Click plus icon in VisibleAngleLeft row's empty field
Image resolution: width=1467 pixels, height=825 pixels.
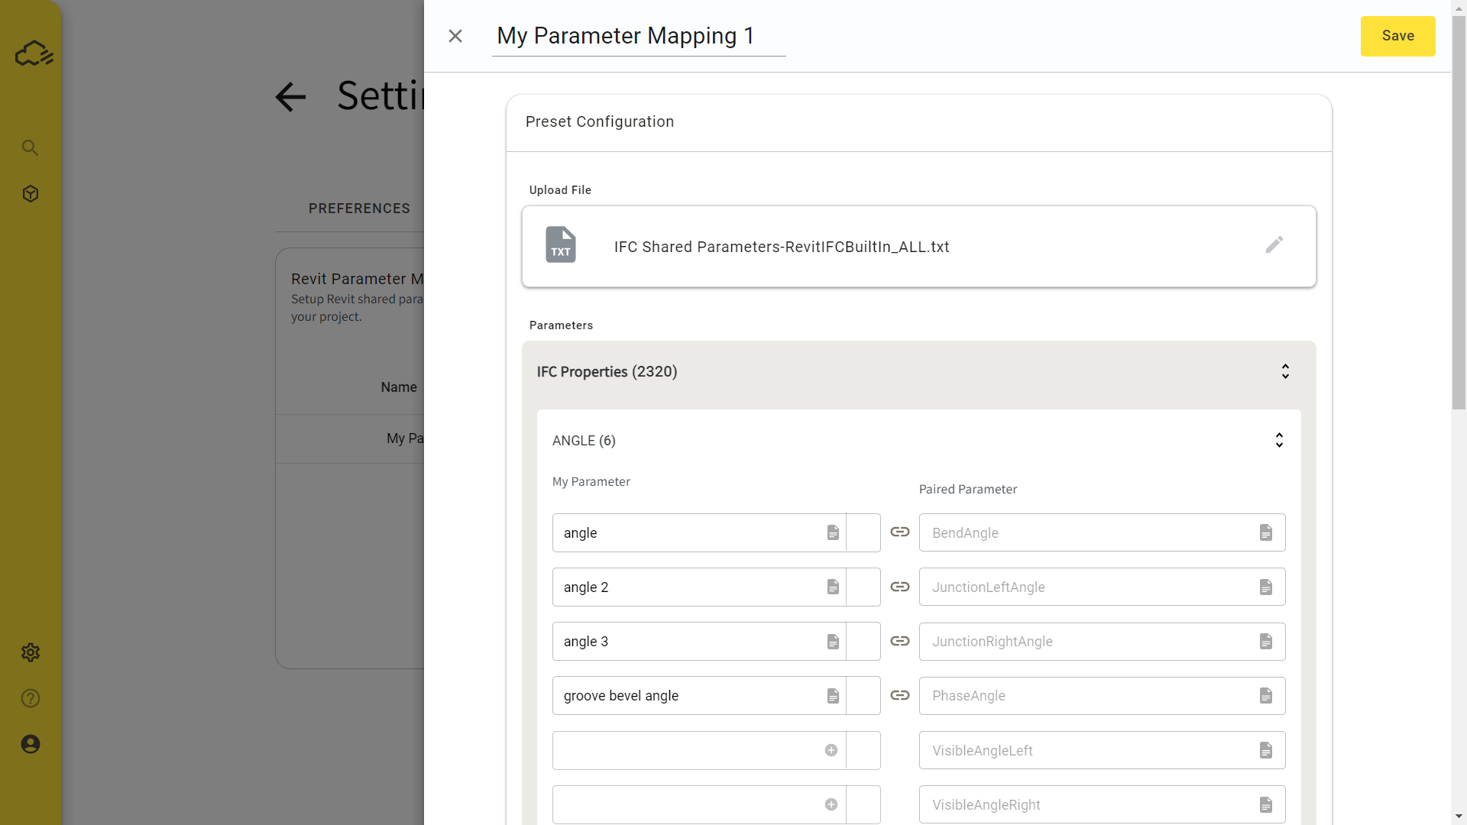[831, 750]
